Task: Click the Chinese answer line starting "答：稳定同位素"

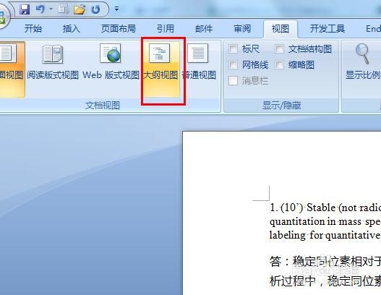Action: 325,262
